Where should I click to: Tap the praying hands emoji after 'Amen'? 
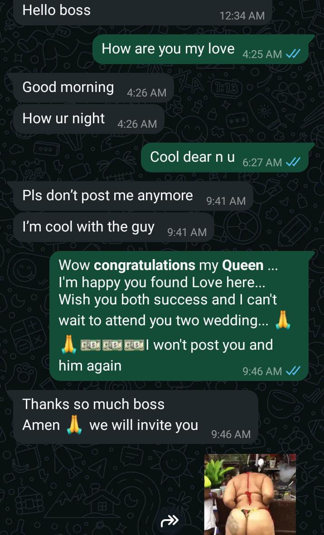pos(74,425)
